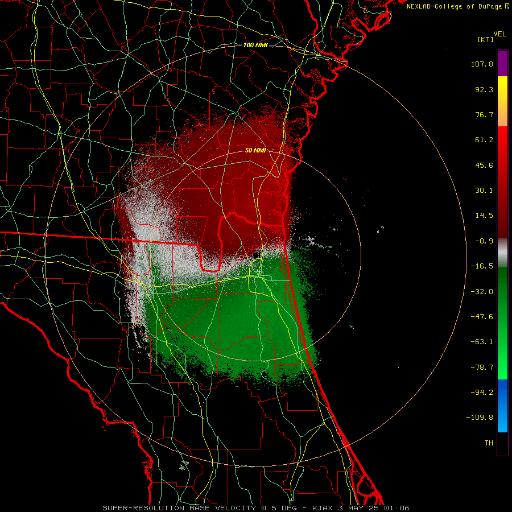Click the -0.9 velocity scale label
This screenshot has height=512, width=512.
484,241
